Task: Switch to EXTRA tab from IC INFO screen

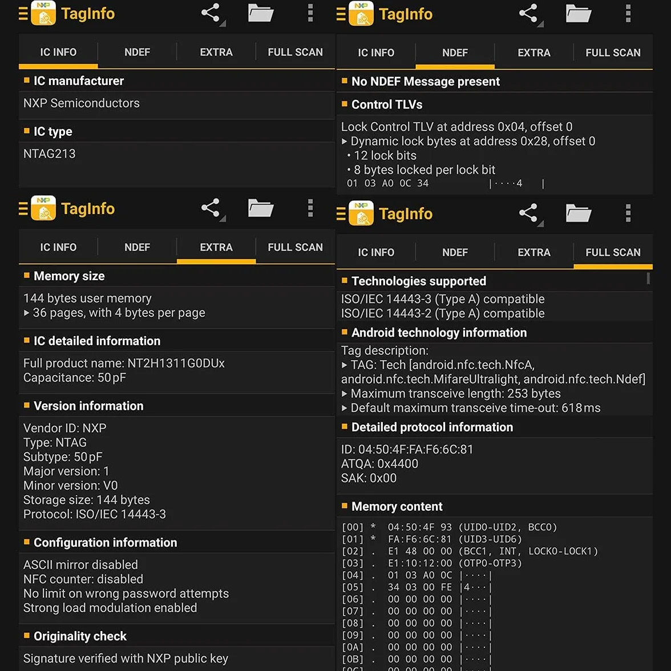Action: (x=216, y=52)
